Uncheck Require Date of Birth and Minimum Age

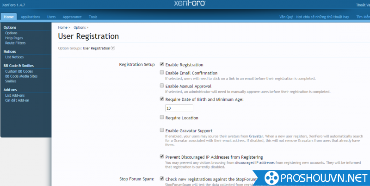[x=161, y=99]
